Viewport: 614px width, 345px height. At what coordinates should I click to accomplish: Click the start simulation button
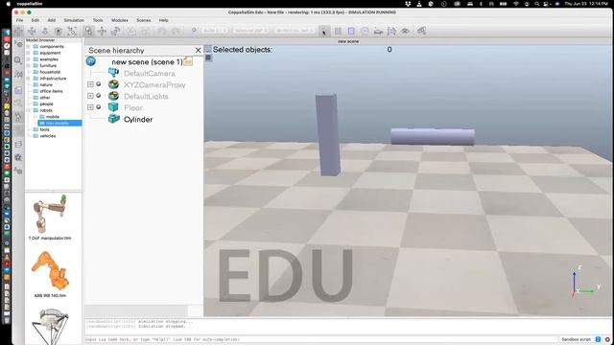click(324, 31)
